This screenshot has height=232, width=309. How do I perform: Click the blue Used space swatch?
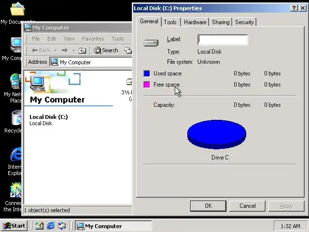[147, 73]
